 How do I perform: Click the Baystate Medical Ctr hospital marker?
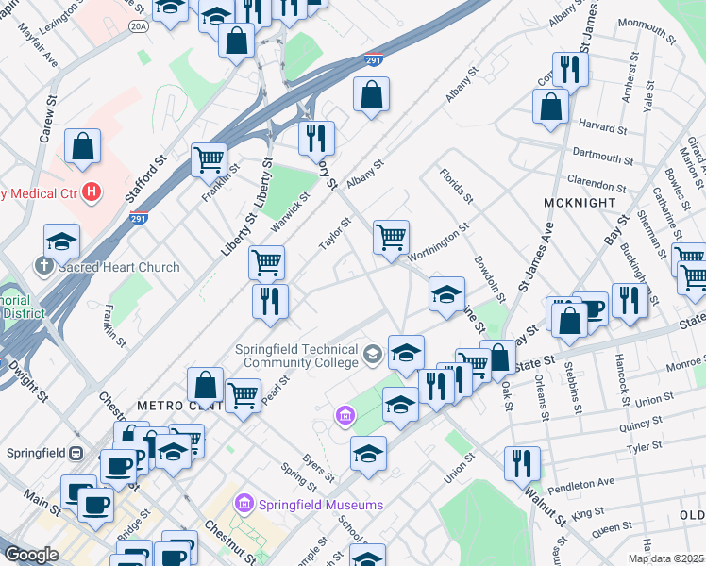(92, 192)
